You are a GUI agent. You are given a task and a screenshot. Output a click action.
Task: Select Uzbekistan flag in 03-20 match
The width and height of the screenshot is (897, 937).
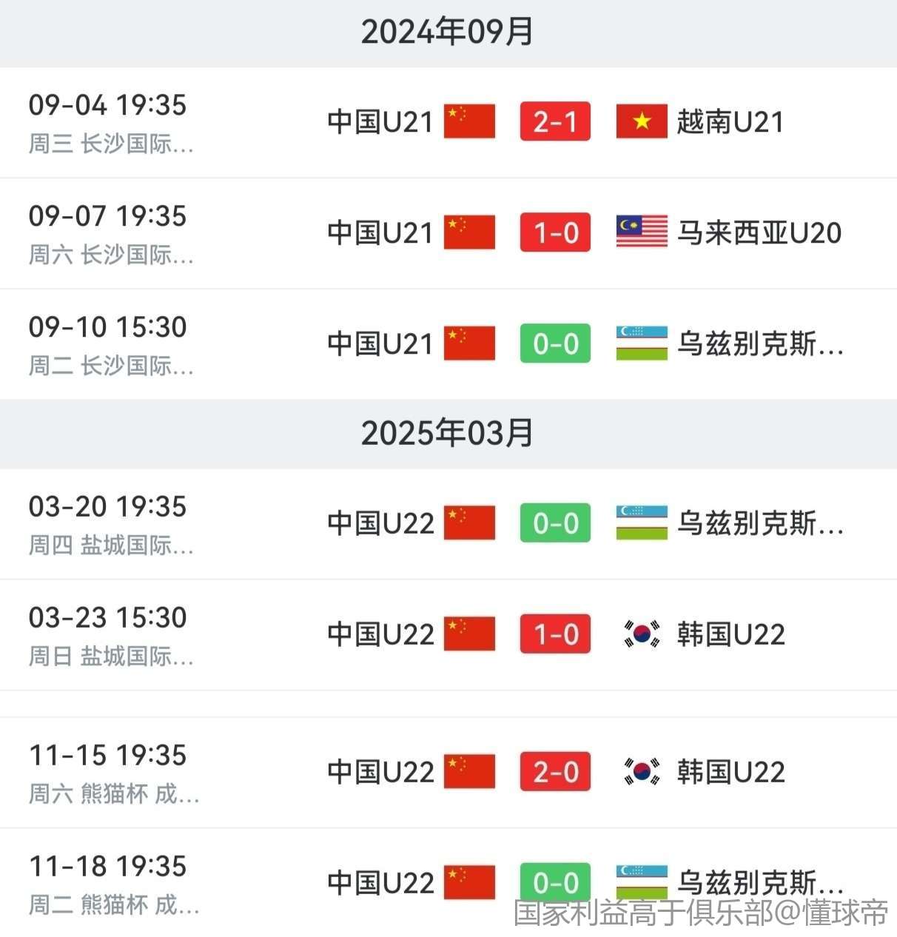coord(641,523)
